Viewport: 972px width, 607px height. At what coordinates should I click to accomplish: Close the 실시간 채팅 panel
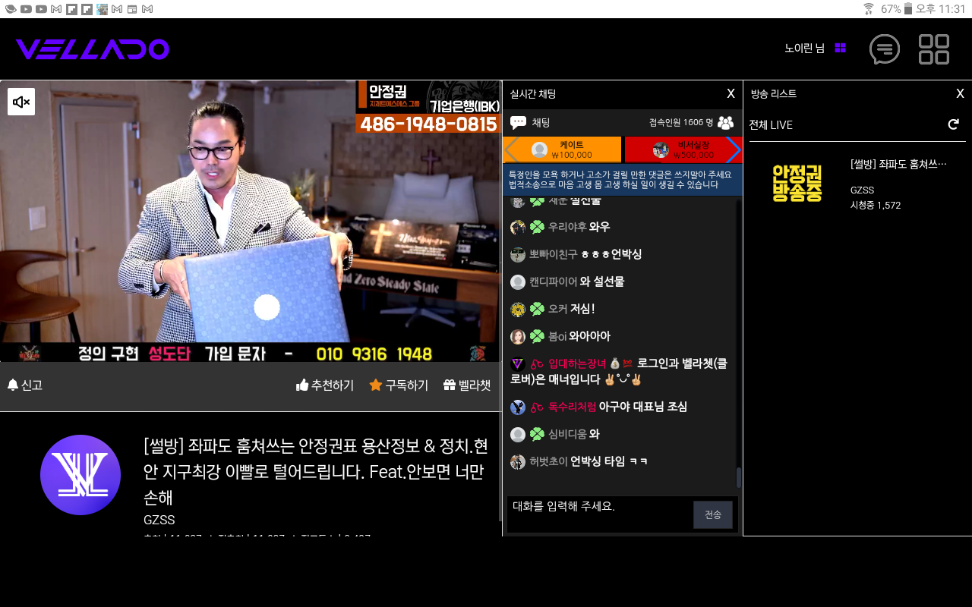point(731,93)
